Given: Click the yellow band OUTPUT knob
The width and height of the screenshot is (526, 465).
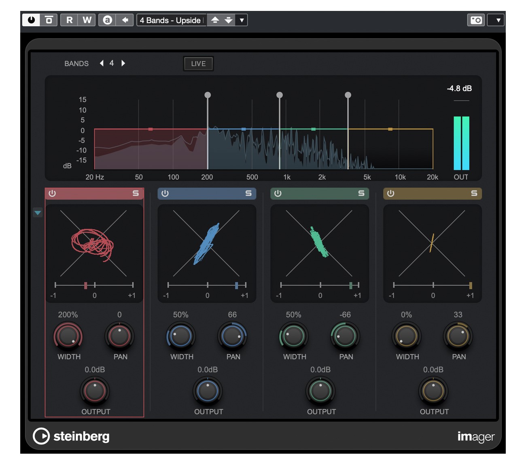Looking at the screenshot, I should [x=433, y=391].
